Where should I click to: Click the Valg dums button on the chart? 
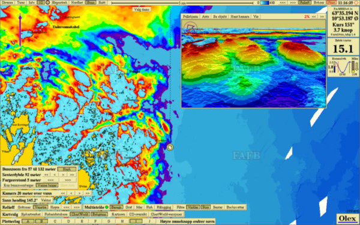[142, 10]
